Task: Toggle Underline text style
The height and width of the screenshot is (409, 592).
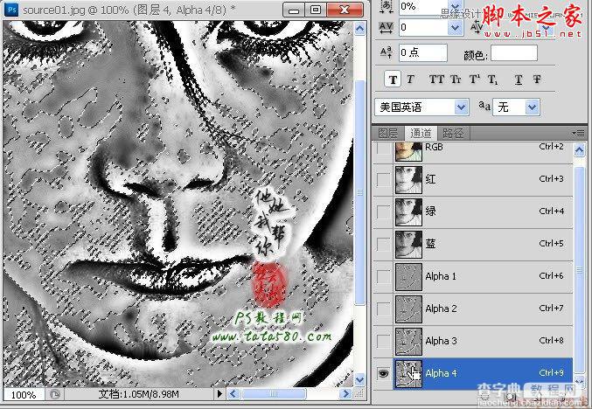Action: point(519,80)
